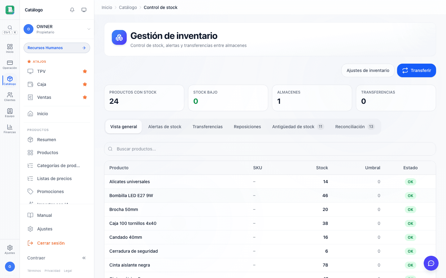Switch to Antigüedad de stock tab
446x278 pixels.
[x=298, y=127]
